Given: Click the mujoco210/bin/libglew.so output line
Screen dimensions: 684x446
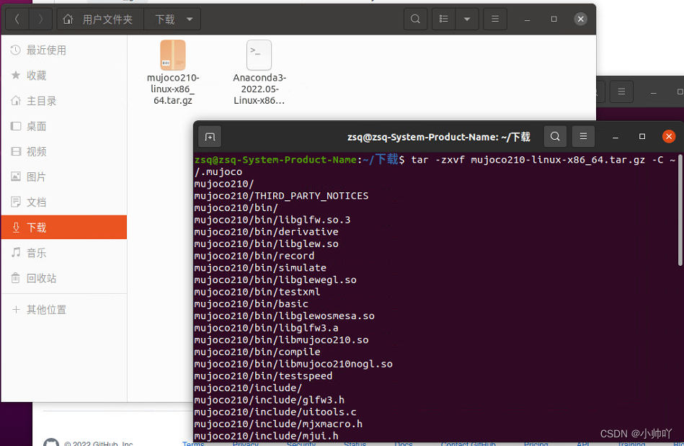Looking at the screenshot, I should tap(266, 244).
